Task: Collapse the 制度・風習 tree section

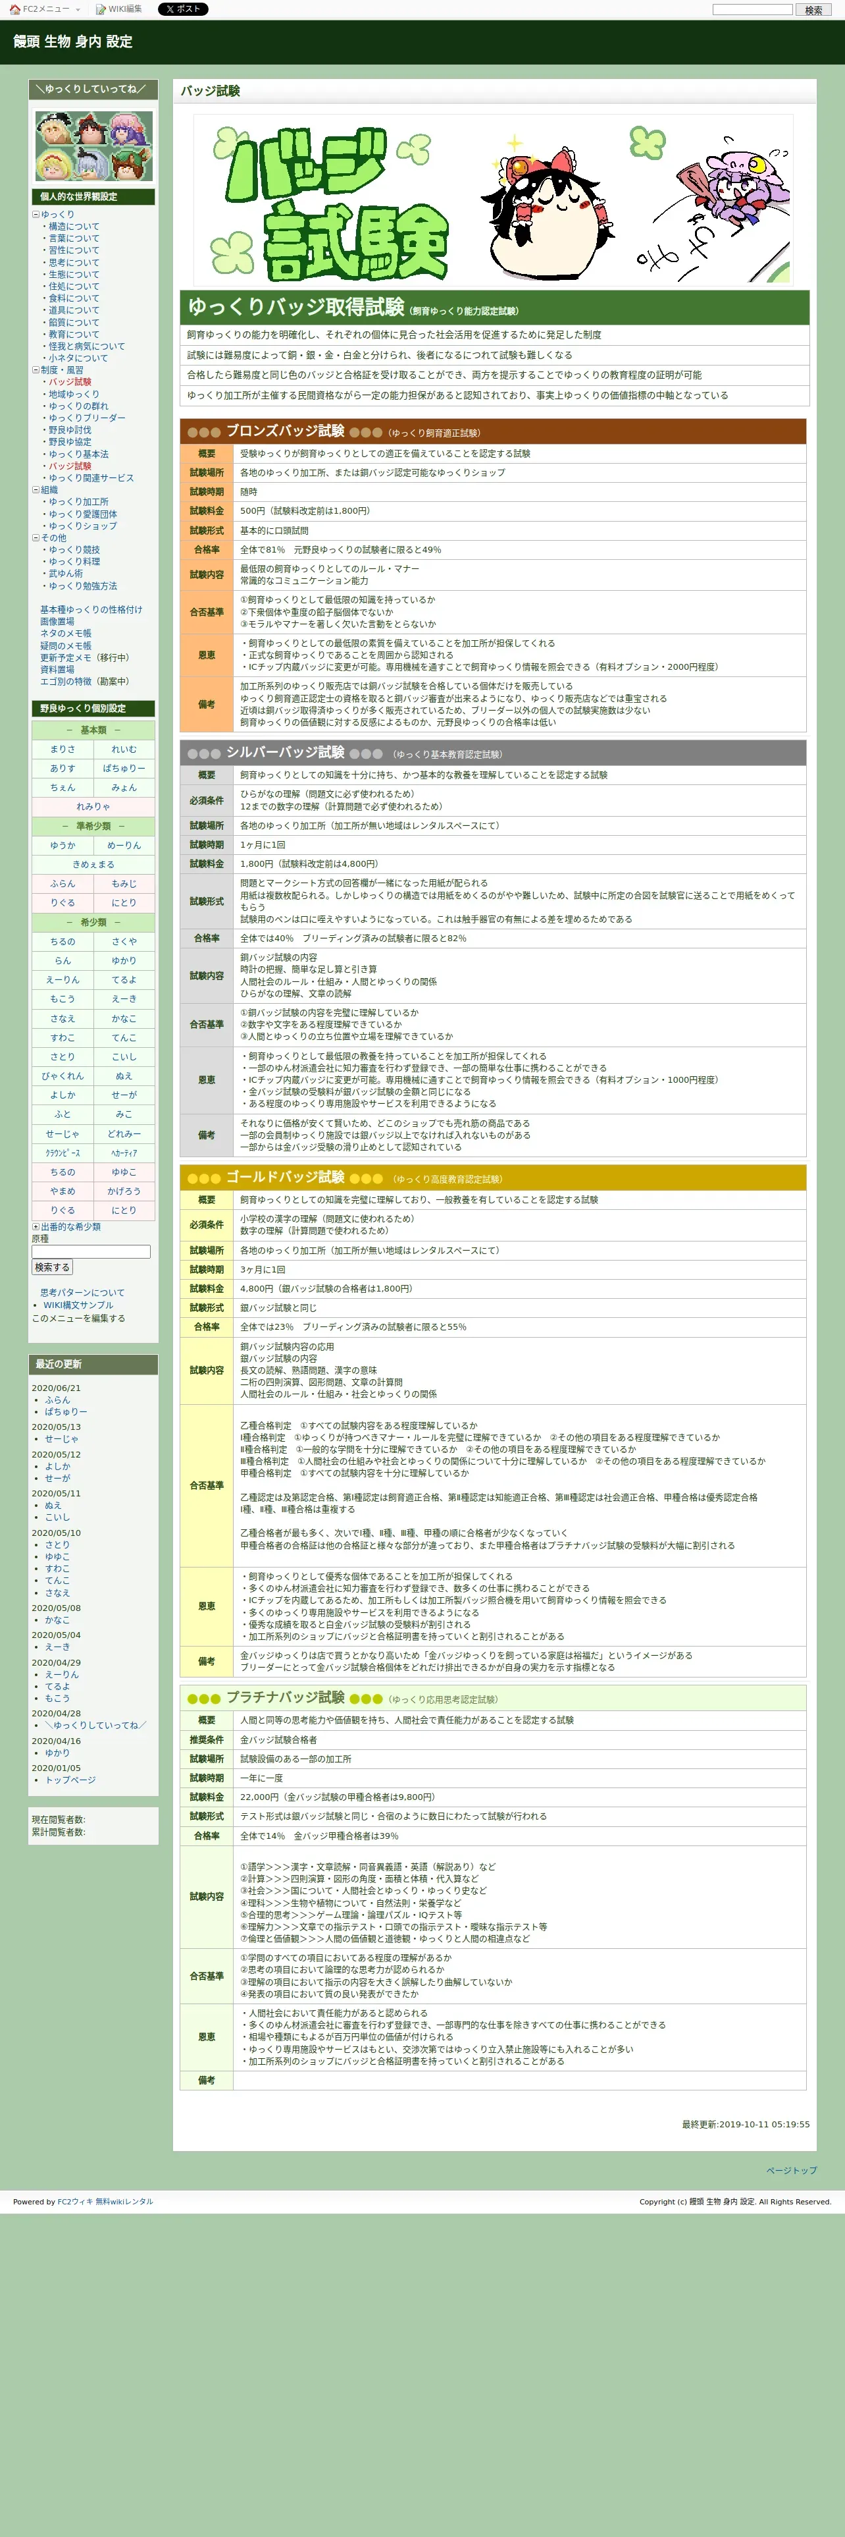Action: 36,370
